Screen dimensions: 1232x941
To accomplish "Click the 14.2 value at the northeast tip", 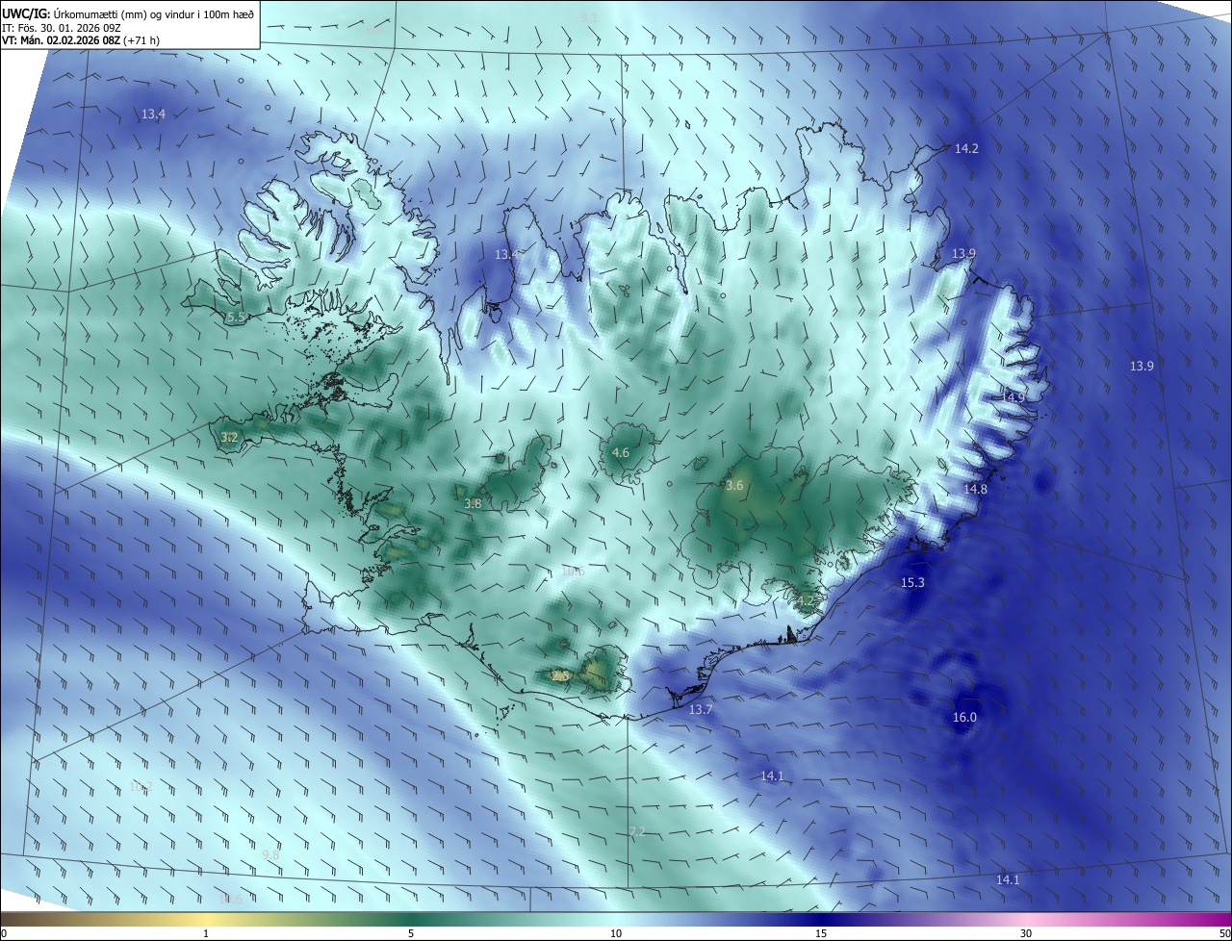I will (x=966, y=149).
